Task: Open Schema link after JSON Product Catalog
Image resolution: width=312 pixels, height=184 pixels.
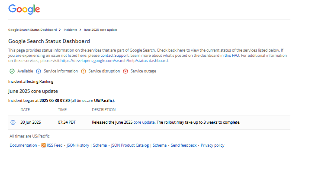Action: pos(160,145)
